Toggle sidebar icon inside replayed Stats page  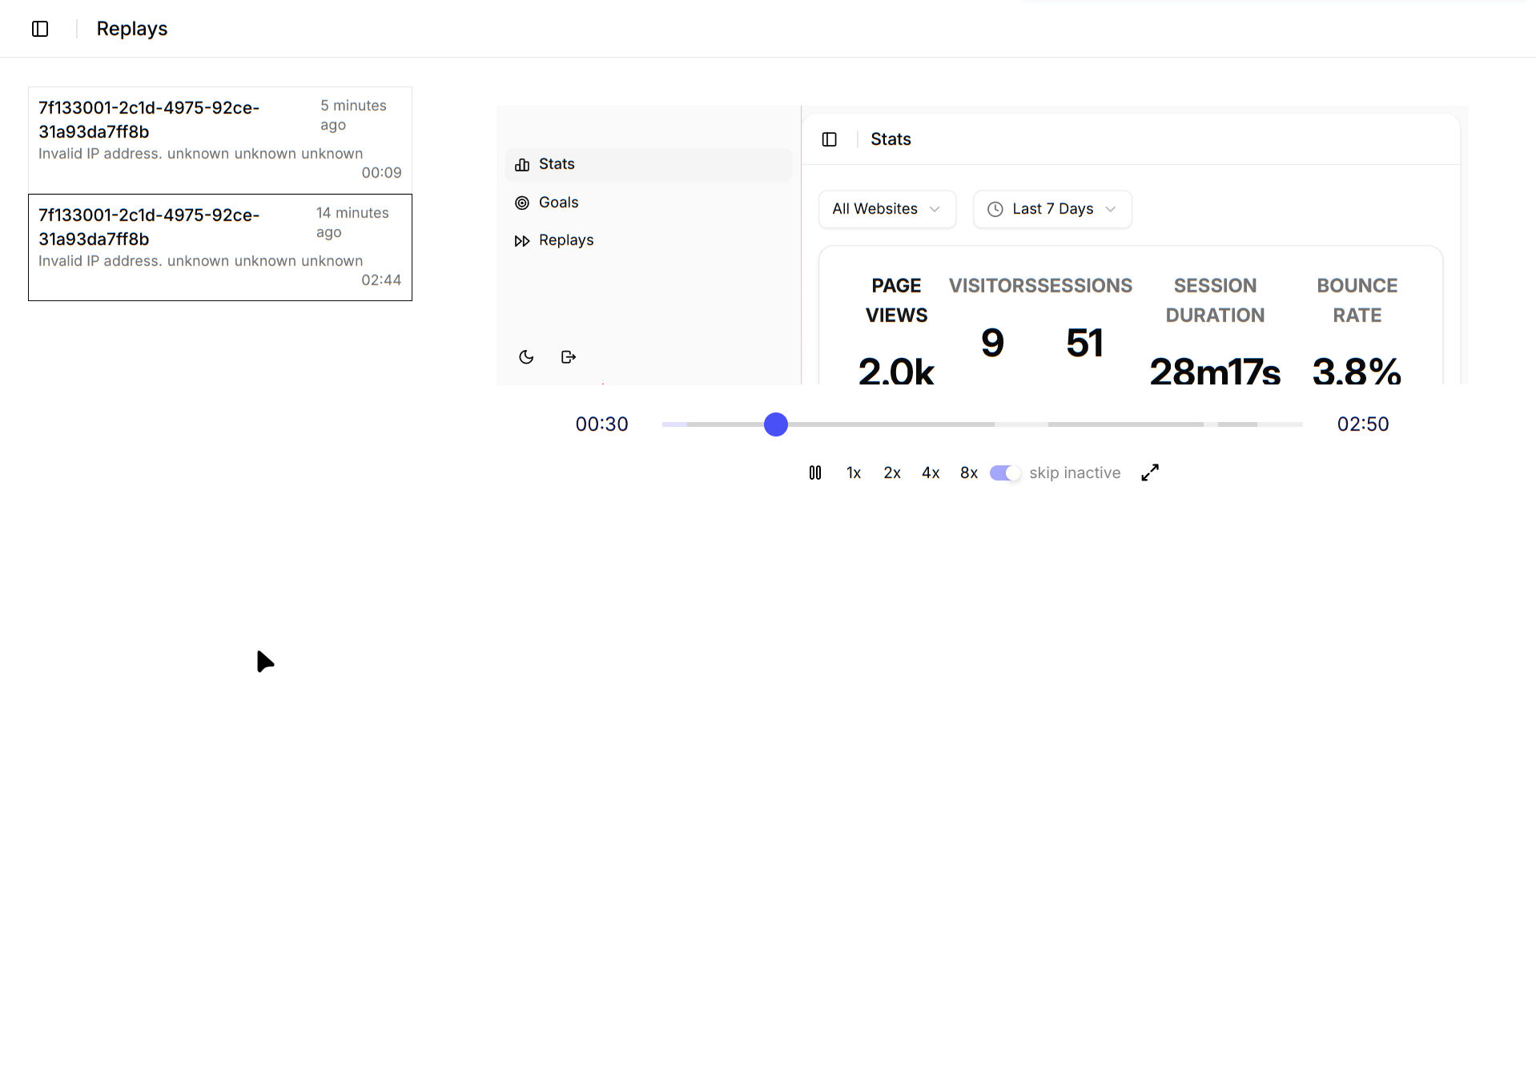(x=830, y=140)
